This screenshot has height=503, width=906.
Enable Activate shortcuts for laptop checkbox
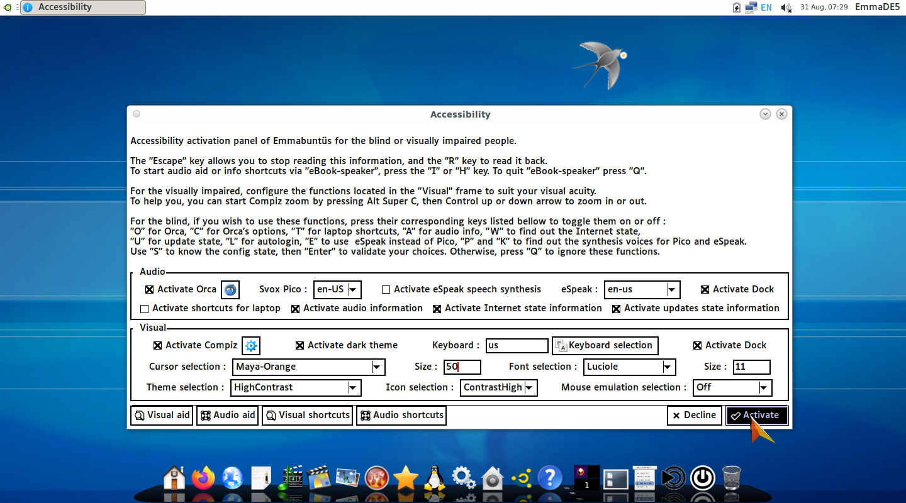[x=144, y=309]
